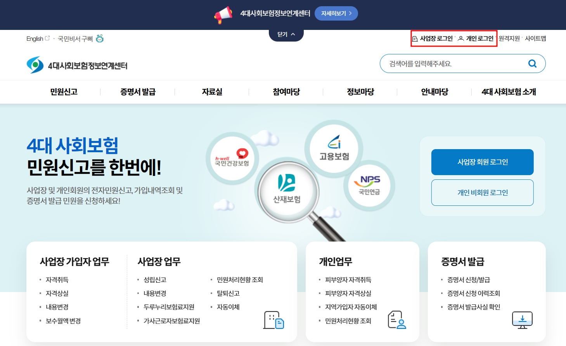
Task: Click the megaphone icon in top banner
Action: pos(223,15)
